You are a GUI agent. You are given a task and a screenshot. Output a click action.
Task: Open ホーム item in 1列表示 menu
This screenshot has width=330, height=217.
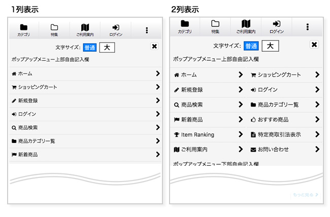[x=85, y=74]
